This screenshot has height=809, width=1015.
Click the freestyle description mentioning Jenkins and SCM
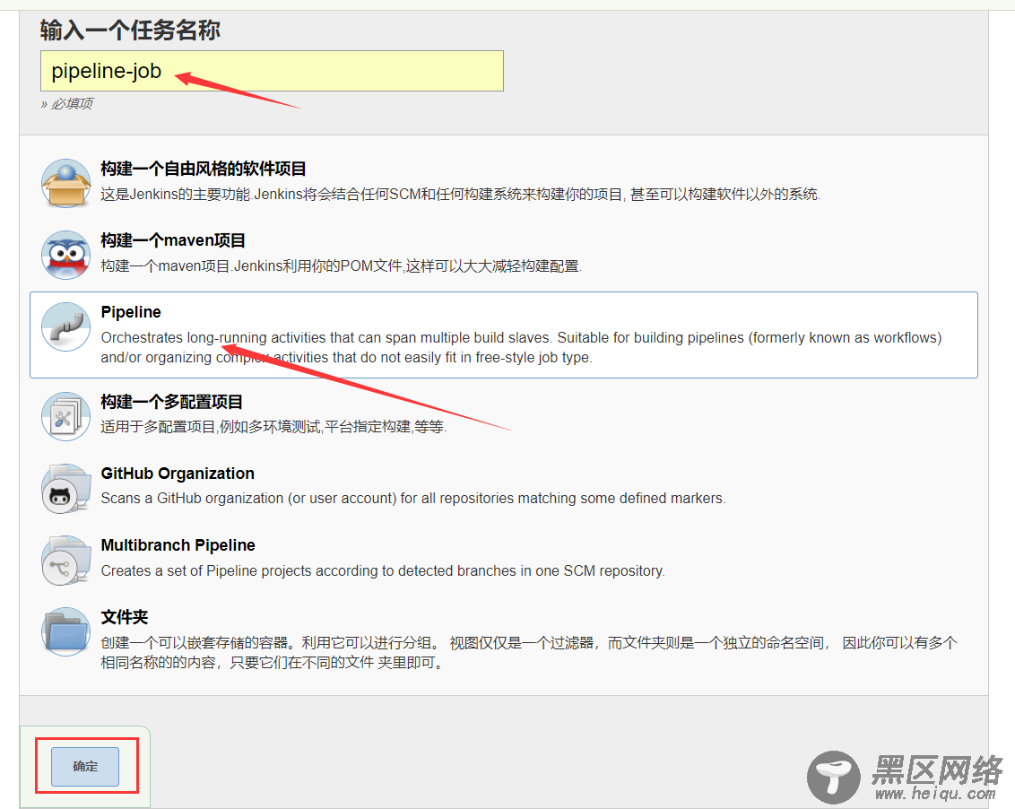460,195
